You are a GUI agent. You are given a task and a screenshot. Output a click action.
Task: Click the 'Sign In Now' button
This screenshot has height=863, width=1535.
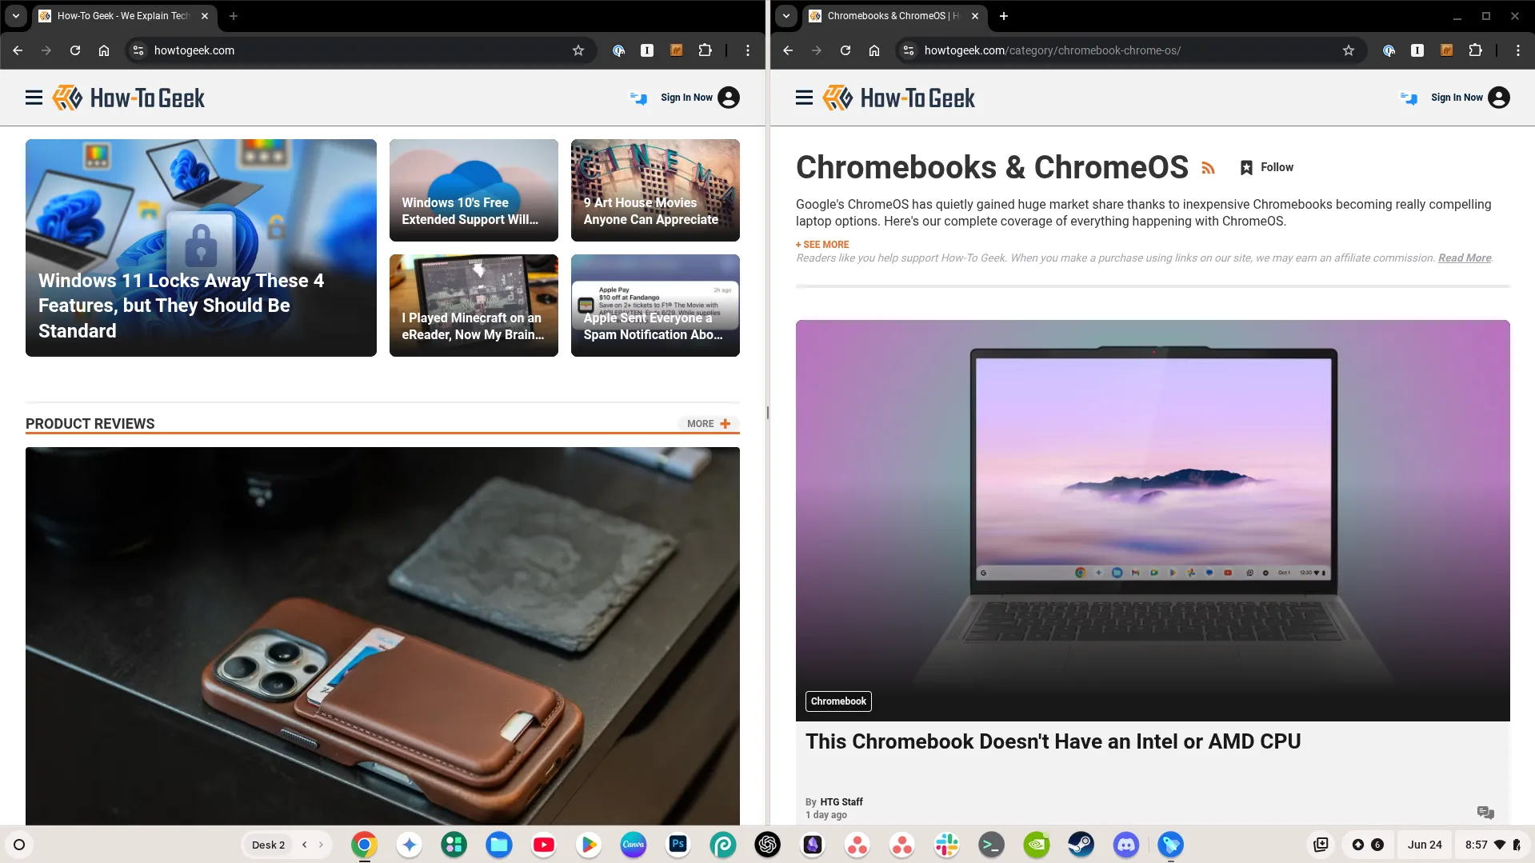pyautogui.click(x=686, y=97)
